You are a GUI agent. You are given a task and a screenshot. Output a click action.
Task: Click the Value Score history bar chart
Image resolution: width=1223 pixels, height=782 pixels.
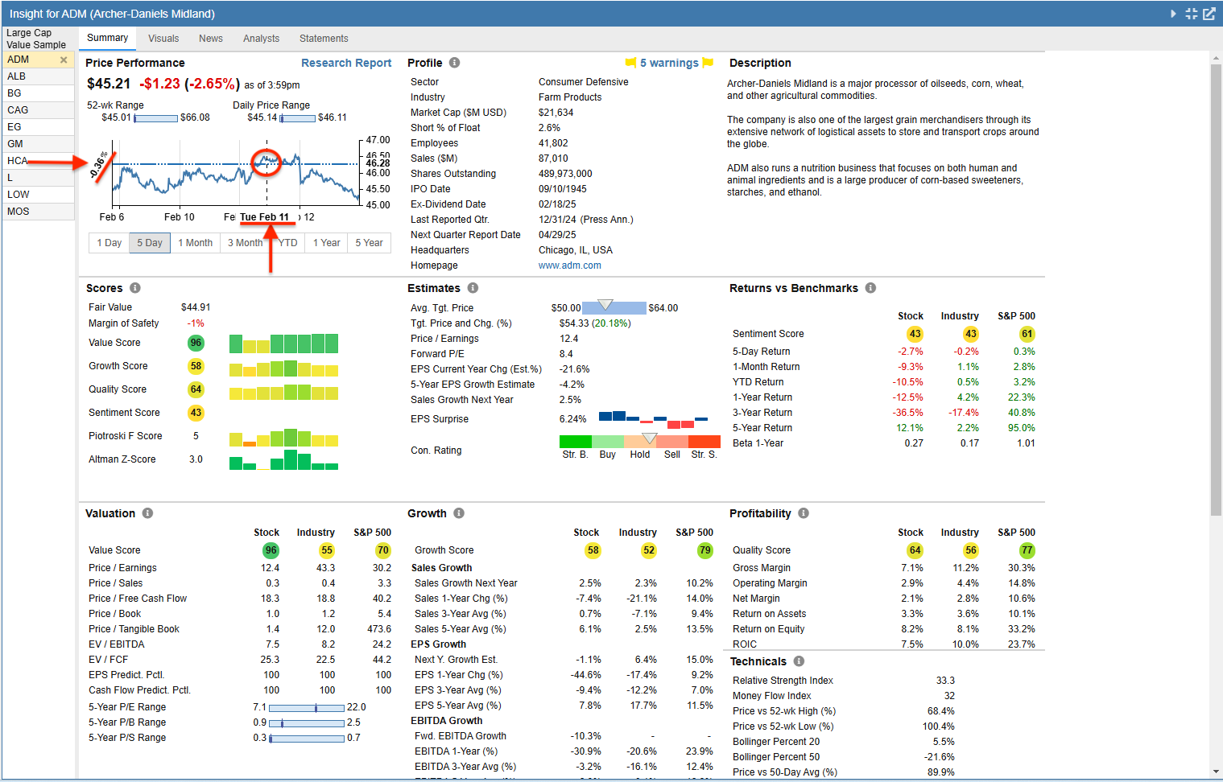coord(283,344)
